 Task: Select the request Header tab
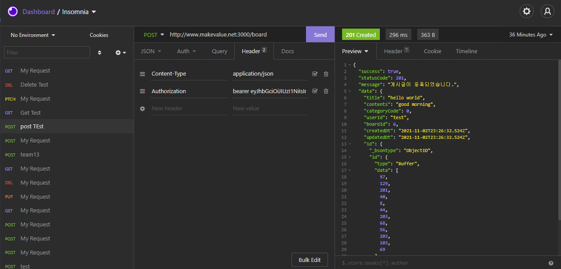254,51
